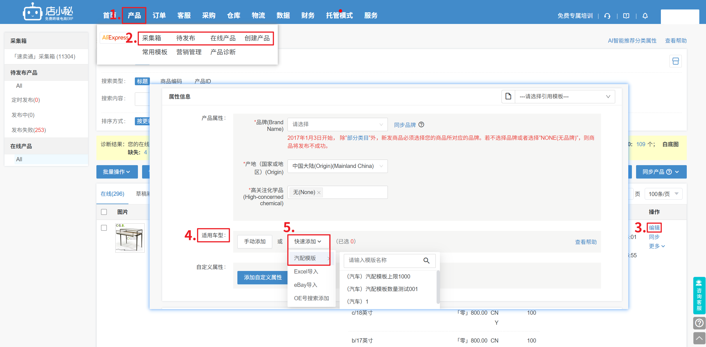This screenshot has width=706, height=347.
Task: Click the notification bell icon
Action: pos(645,16)
